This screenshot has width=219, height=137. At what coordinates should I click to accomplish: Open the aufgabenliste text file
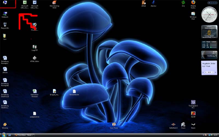pyautogui.click(x=35, y=115)
